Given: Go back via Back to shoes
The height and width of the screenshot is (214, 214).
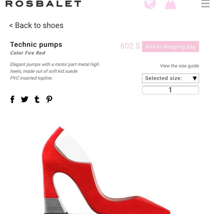Looking at the screenshot, I should coord(36,25).
